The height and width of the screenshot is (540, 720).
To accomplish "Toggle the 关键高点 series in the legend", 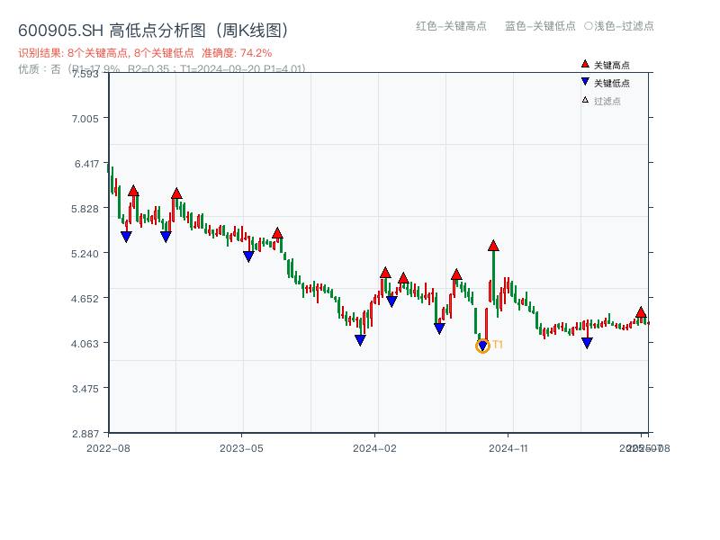I will 612,66.
